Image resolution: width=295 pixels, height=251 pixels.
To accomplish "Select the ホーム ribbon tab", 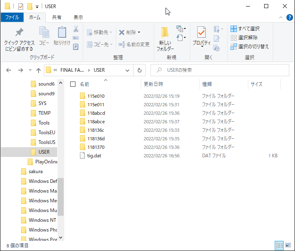I will click(34, 17).
